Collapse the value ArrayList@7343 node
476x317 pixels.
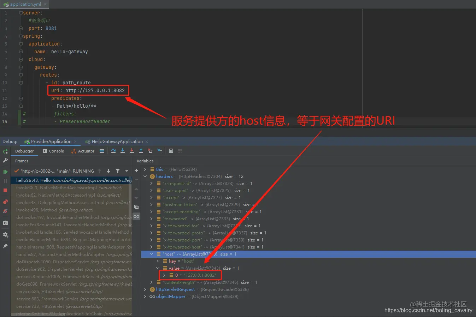[158, 268]
